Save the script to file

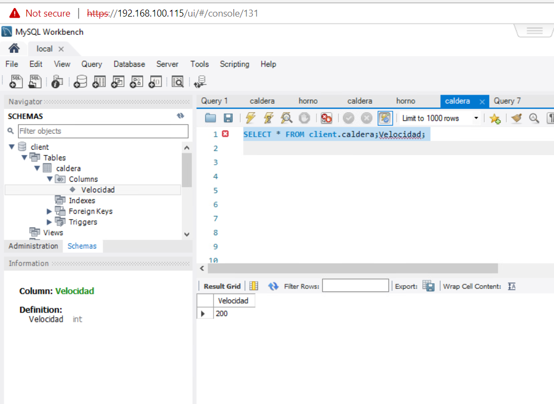[x=228, y=118]
